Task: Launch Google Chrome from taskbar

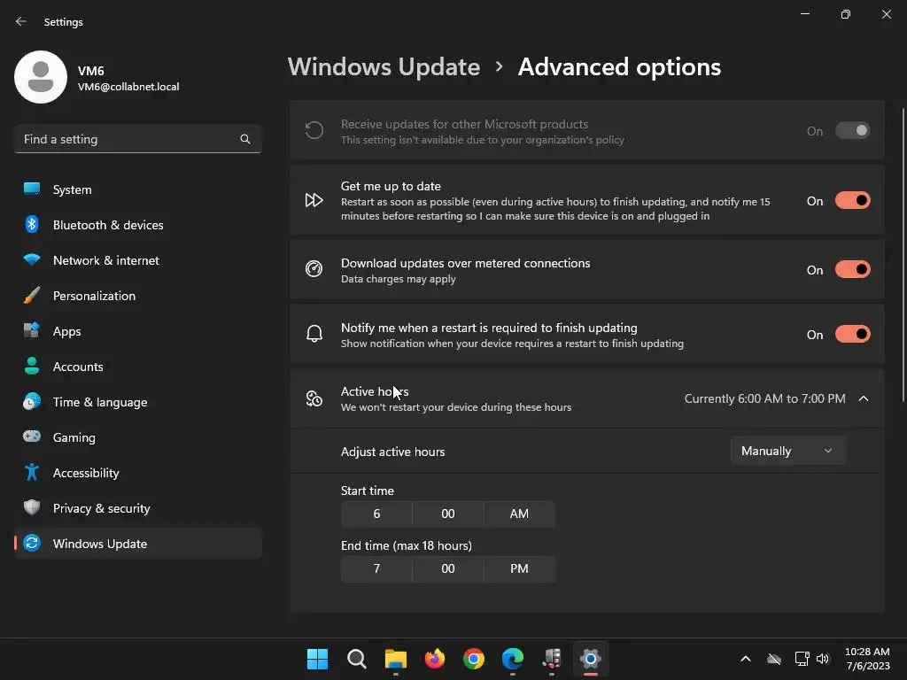Action: point(474,659)
